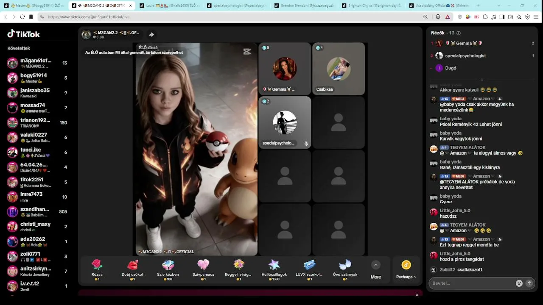
Task: Click Little_John_5.0 username above 'hazudsz'
Action: point(455,211)
